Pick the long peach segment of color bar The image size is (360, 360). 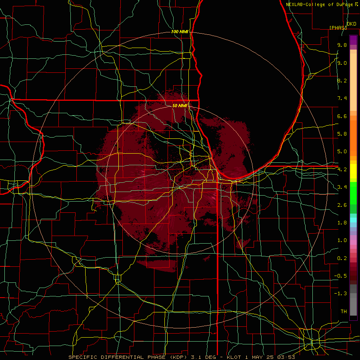pos(353,82)
